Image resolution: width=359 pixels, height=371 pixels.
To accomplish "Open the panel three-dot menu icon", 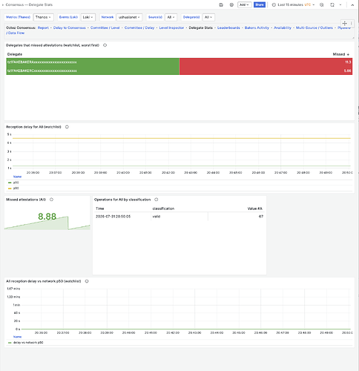I will click(351, 24).
